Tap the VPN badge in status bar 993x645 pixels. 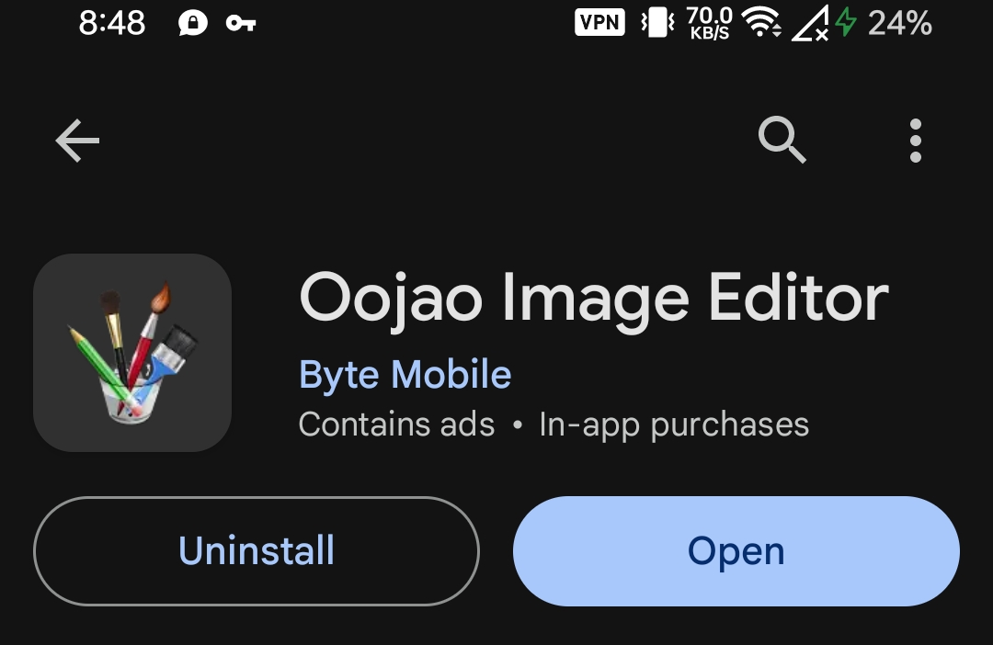[x=599, y=23]
